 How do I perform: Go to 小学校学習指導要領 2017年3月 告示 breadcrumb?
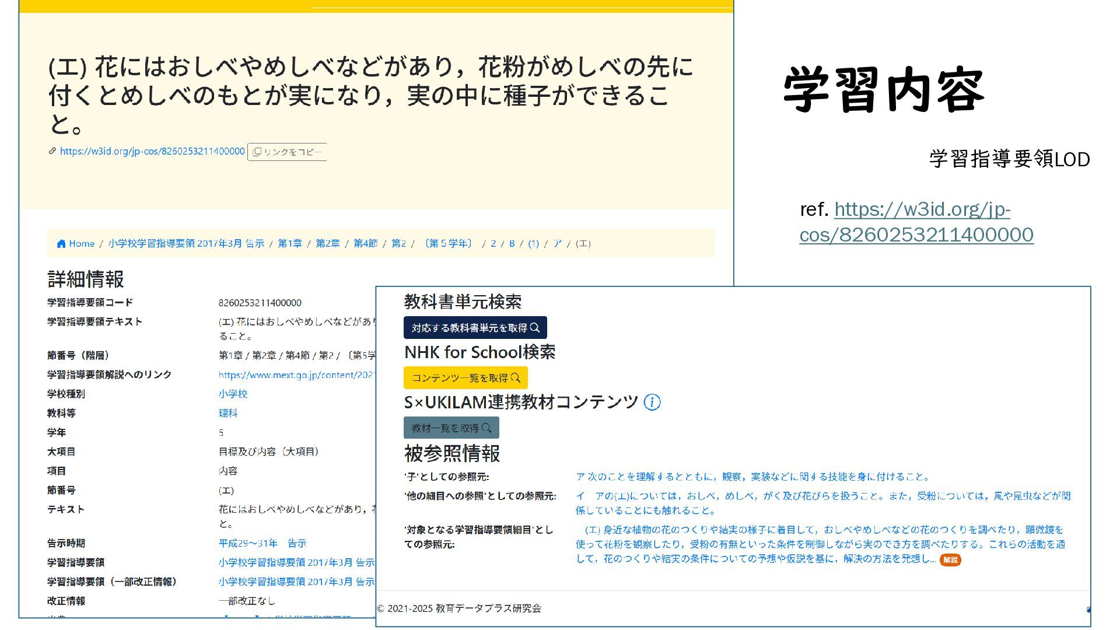186,244
